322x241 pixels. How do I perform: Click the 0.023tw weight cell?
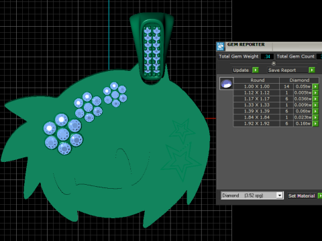point(303,117)
